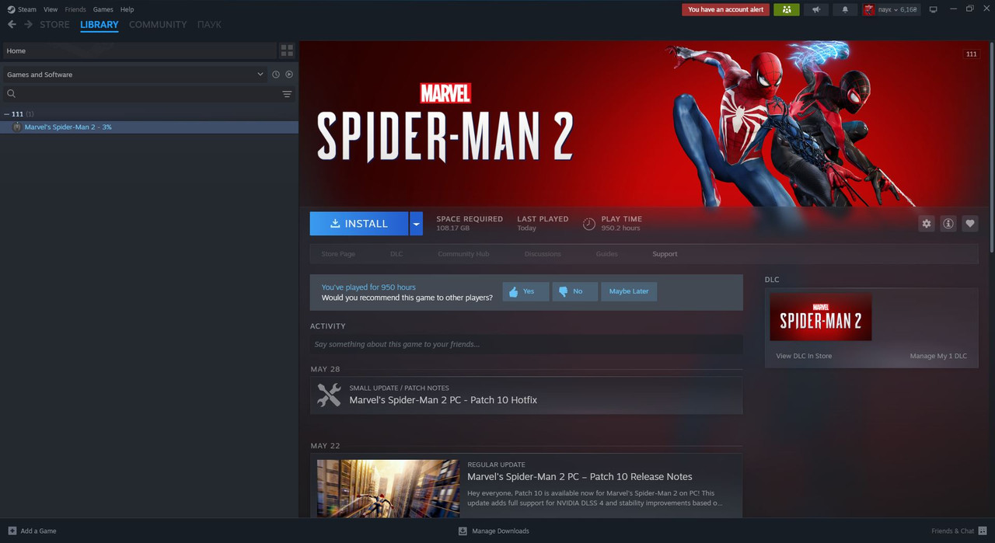Open the Games menu
Image resolution: width=995 pixels, height=543 pixels.
103,9
